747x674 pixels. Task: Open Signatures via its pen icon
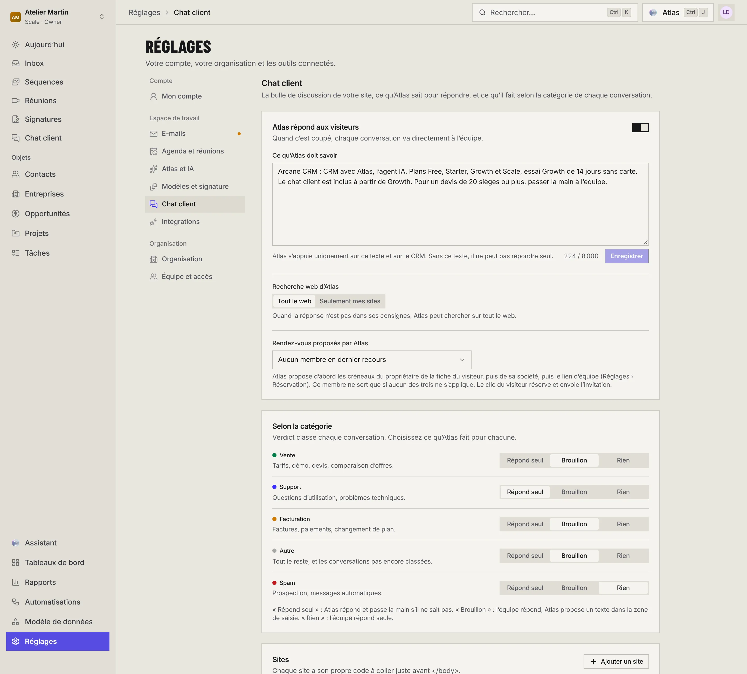16,119
